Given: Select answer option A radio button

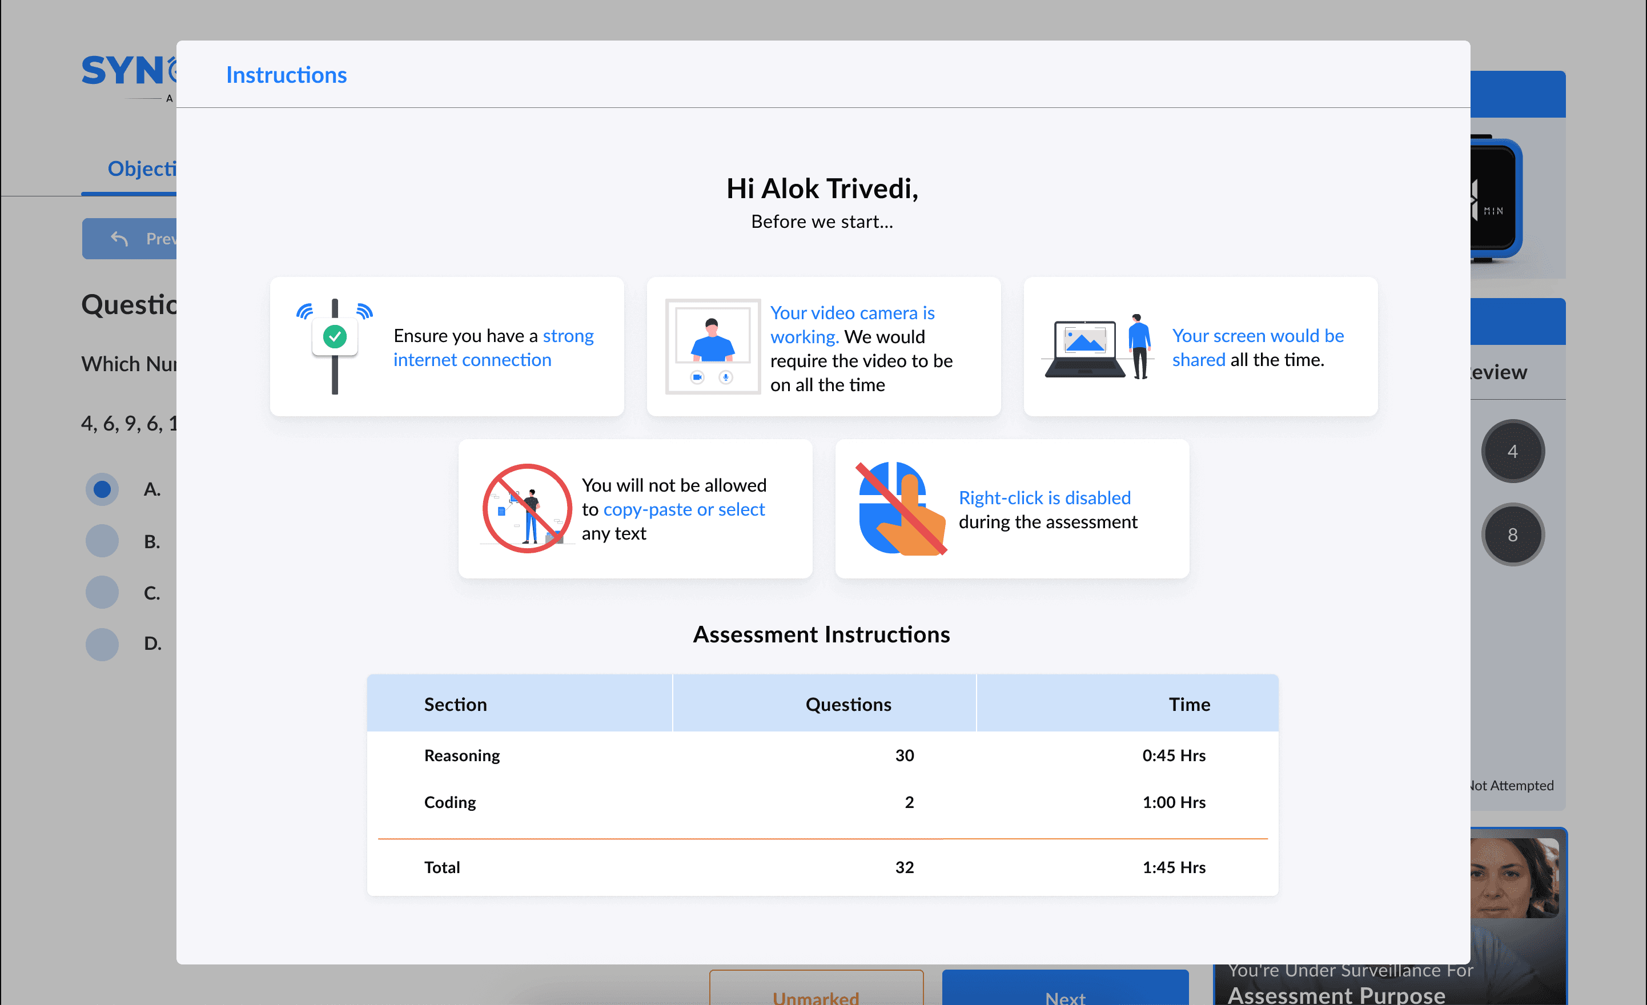Looking at the screenshot, I should pos(102,489).
